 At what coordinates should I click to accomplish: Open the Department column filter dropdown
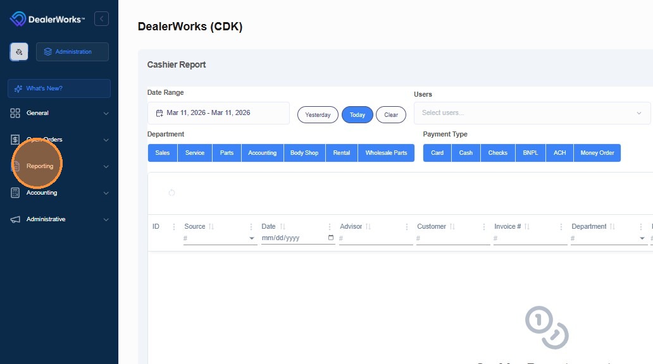(x=608, y=238)
